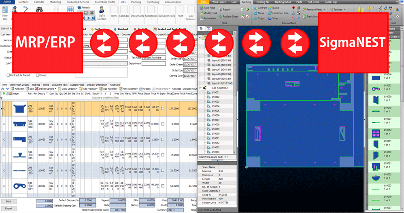
Task: Click the Grades icon
Action: point(141,89)
